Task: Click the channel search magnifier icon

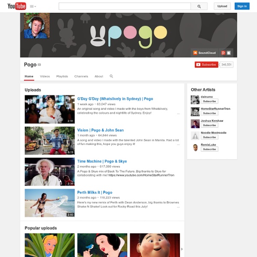Action: tap(111, 76)
